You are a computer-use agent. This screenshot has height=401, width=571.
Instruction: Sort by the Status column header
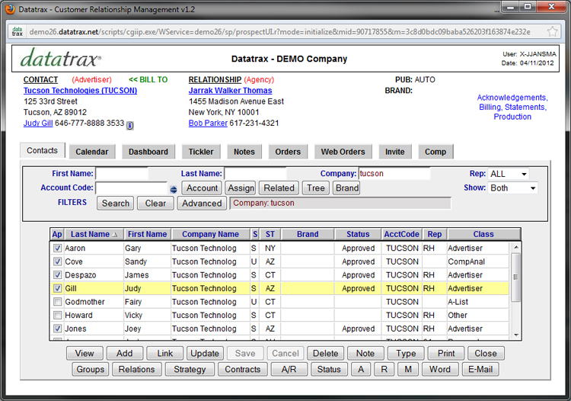tap(358, 234)
